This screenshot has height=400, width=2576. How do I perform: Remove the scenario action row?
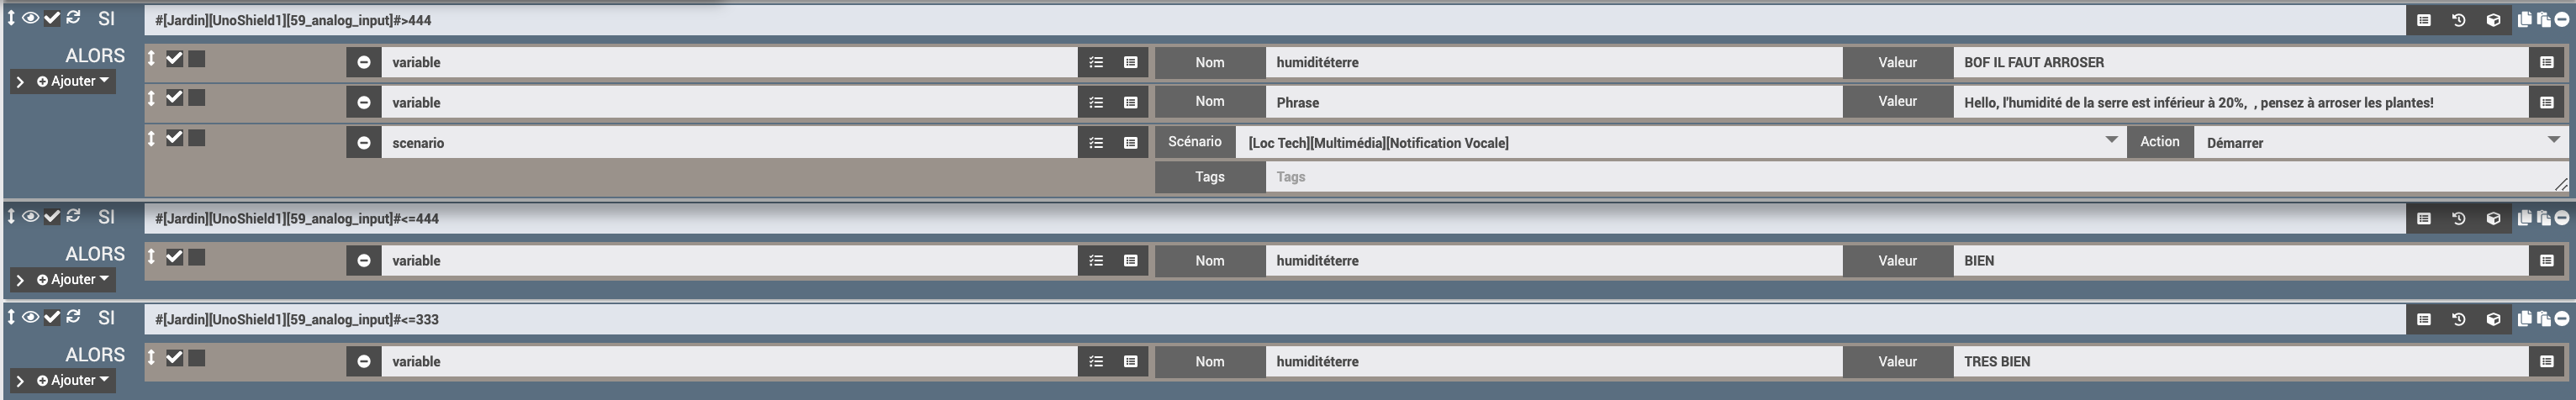pos(364,143)
